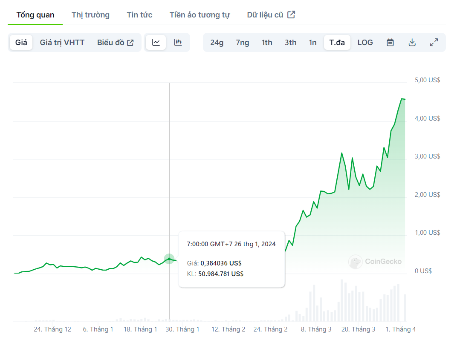Go to Tiền ảo tương tự tab

pos(200,15)
